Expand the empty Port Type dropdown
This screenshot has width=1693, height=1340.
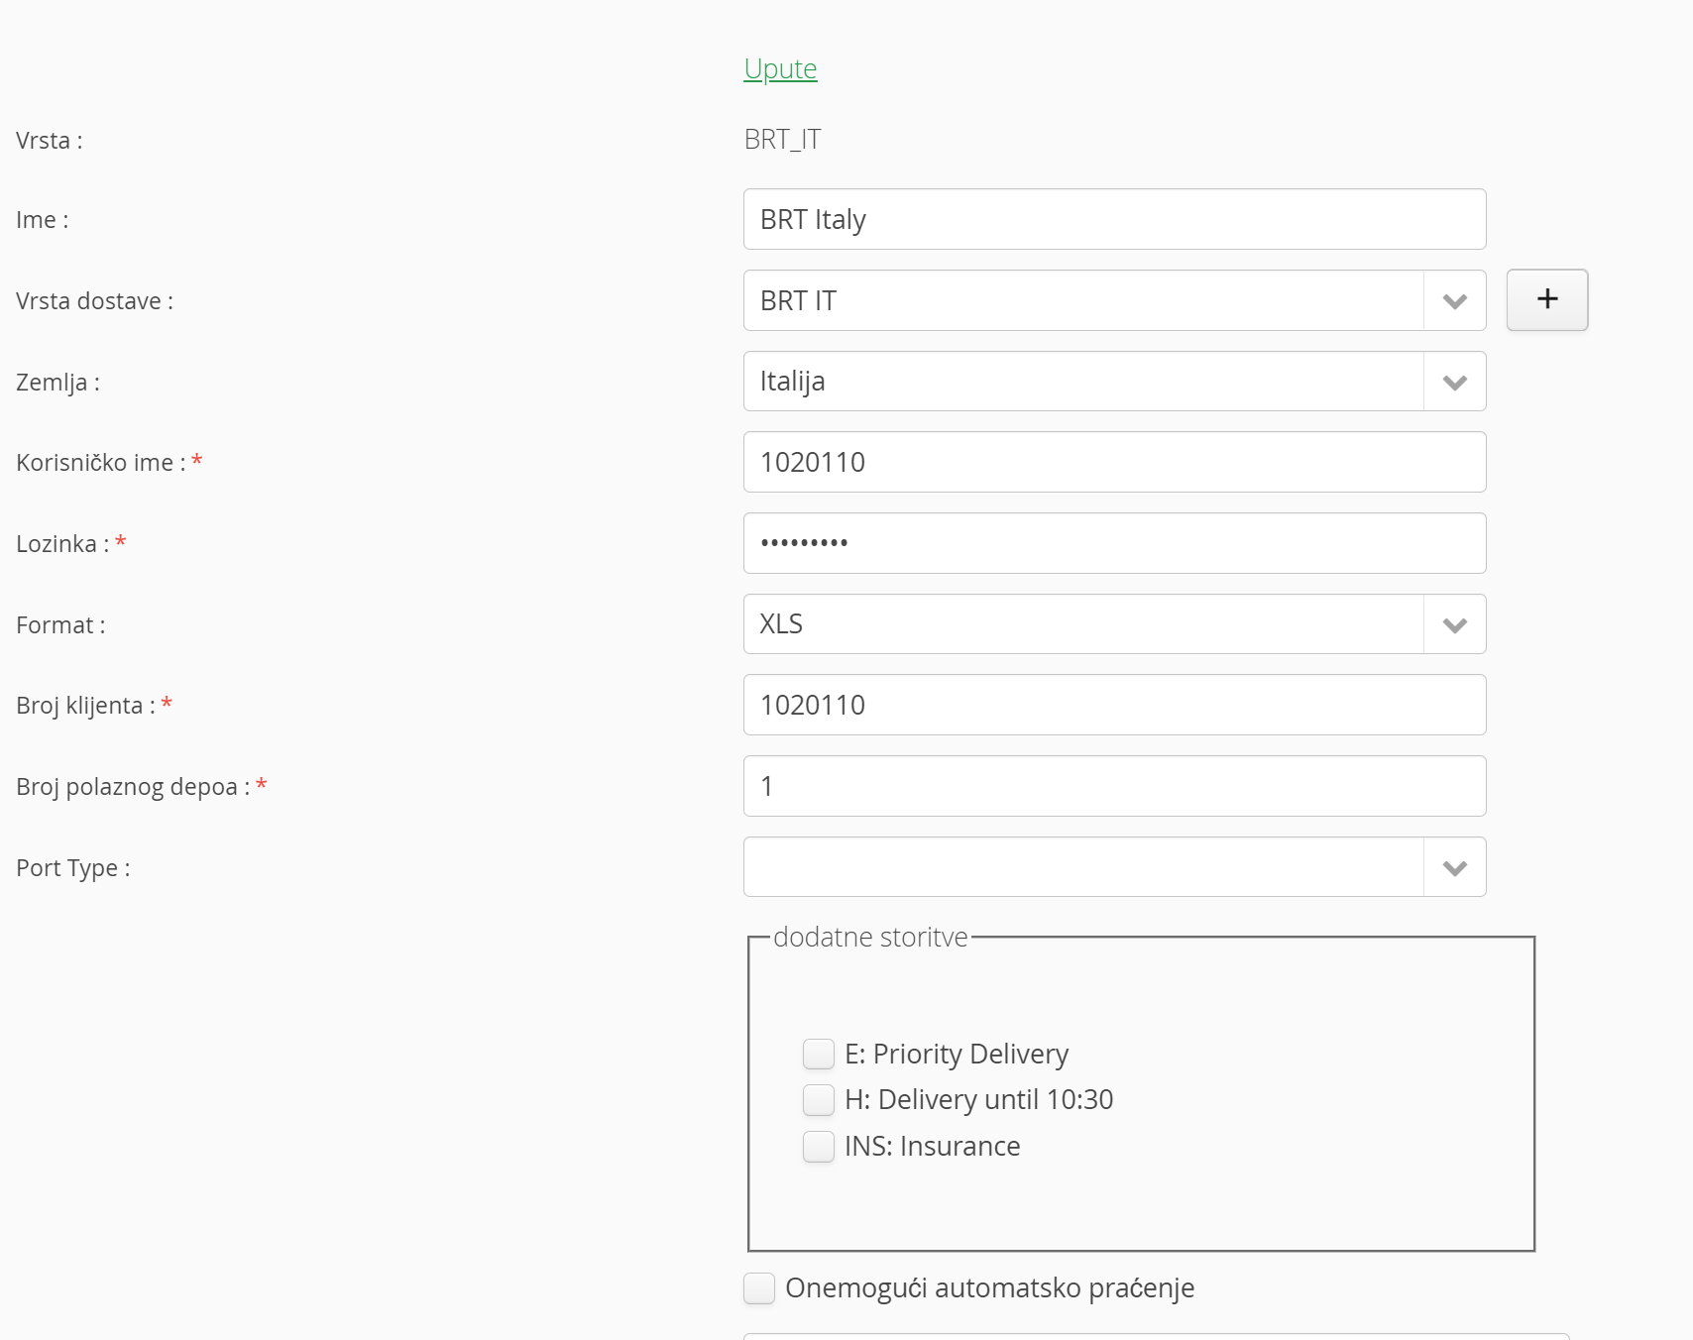point(1114,867)
